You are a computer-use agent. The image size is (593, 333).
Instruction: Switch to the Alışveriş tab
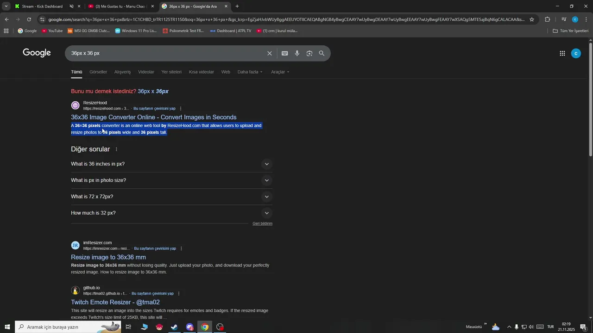click(122, 72)
